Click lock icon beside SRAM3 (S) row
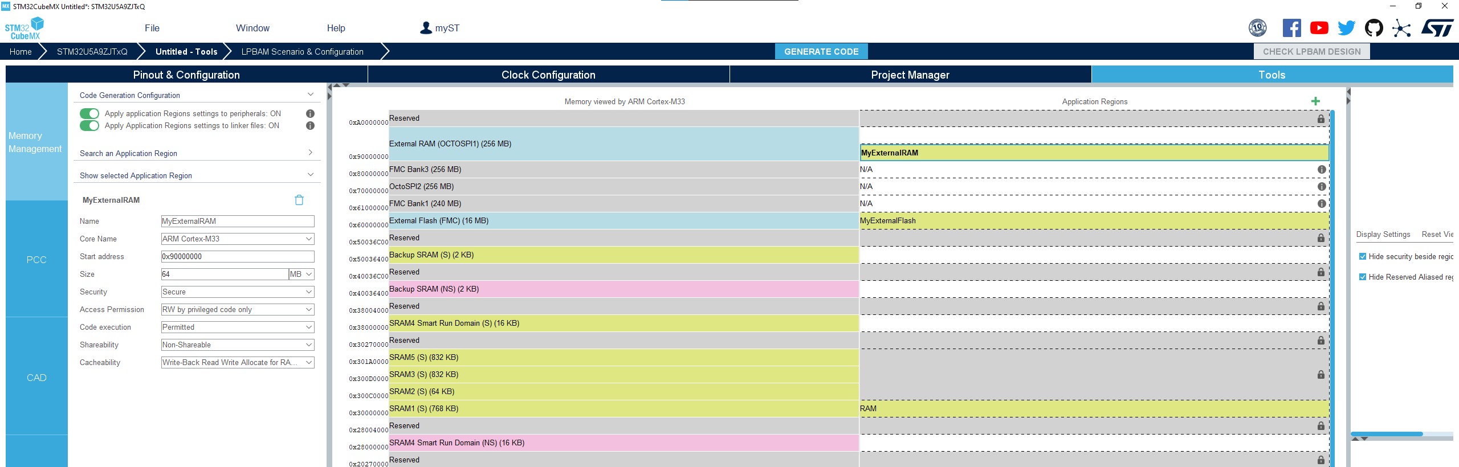The width and height of the screenshot is (1459, 467). coord(1321,374)
